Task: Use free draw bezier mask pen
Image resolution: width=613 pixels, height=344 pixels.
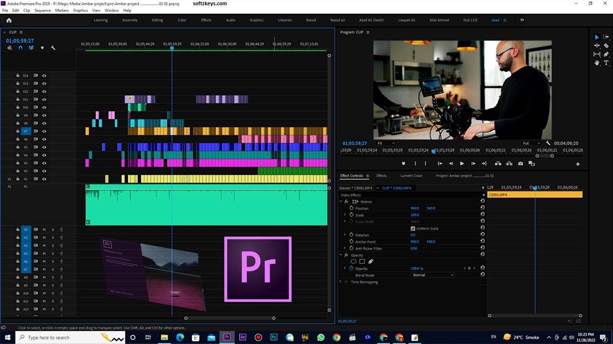Action: coord(371,261)
